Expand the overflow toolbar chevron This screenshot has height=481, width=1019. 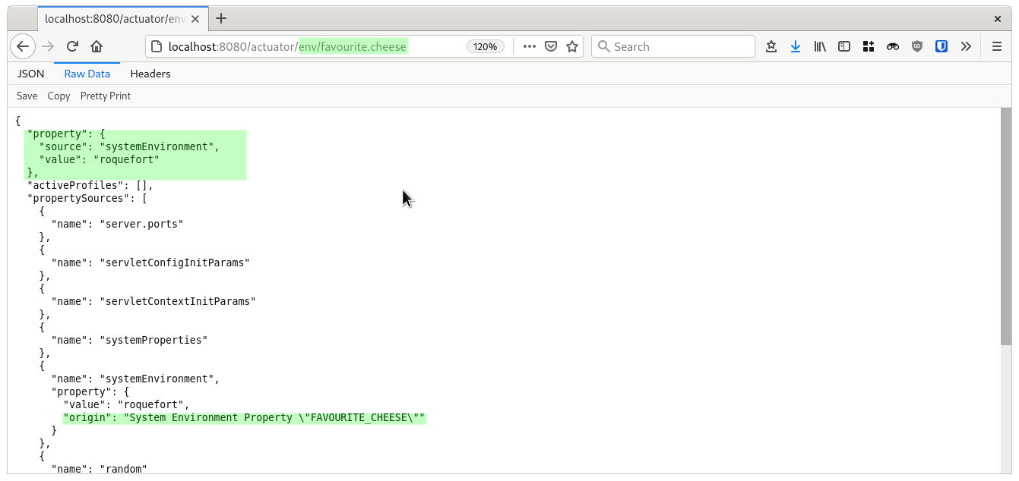[966, 46]
